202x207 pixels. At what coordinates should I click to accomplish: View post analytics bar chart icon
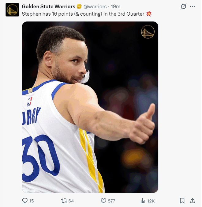(143, 201)
